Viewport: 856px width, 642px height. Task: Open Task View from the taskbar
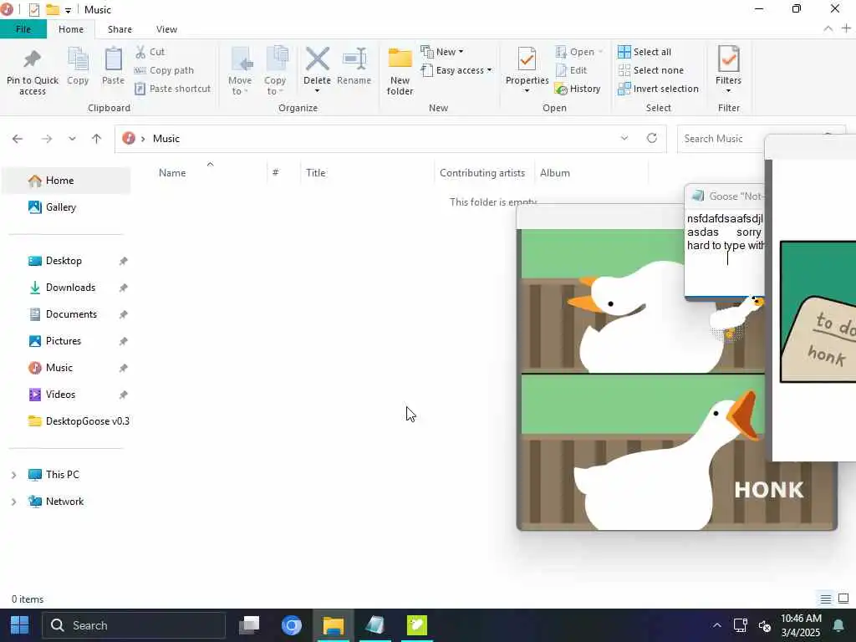click(x=249, y=625)
